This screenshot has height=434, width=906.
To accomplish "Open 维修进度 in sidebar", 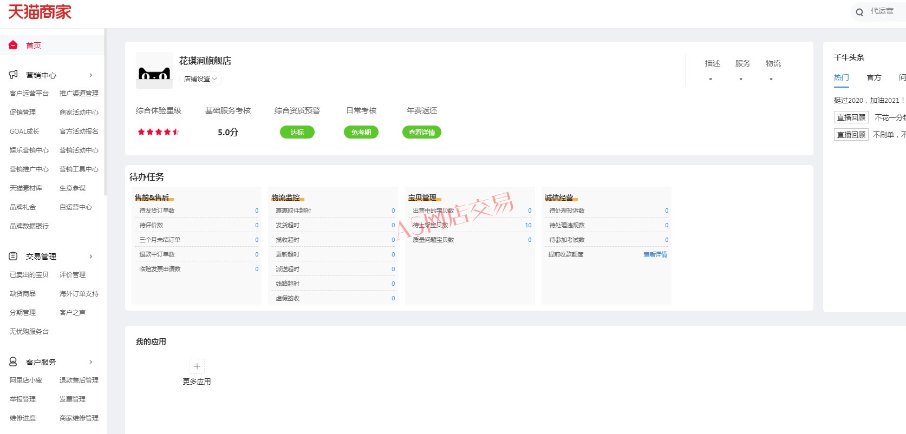I will [x=23, y=418].
